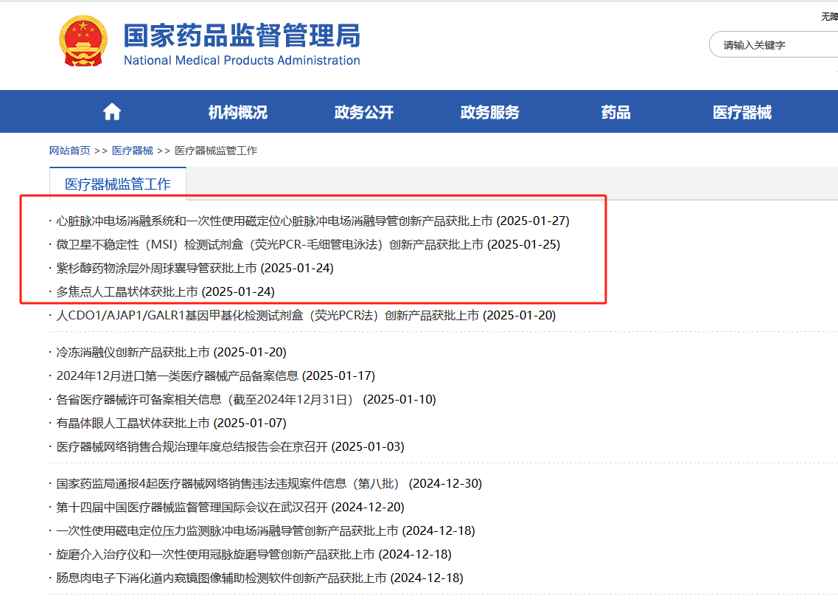The height and width of the screenshot is (602, 838).
Task: Open 2024年12月进口第一类医疗器械 filing info
Action: [216, 376]
